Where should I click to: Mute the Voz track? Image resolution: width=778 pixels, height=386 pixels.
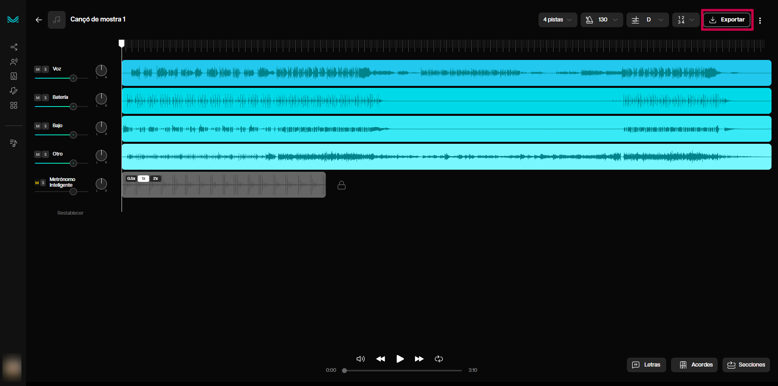pos(38,69)
